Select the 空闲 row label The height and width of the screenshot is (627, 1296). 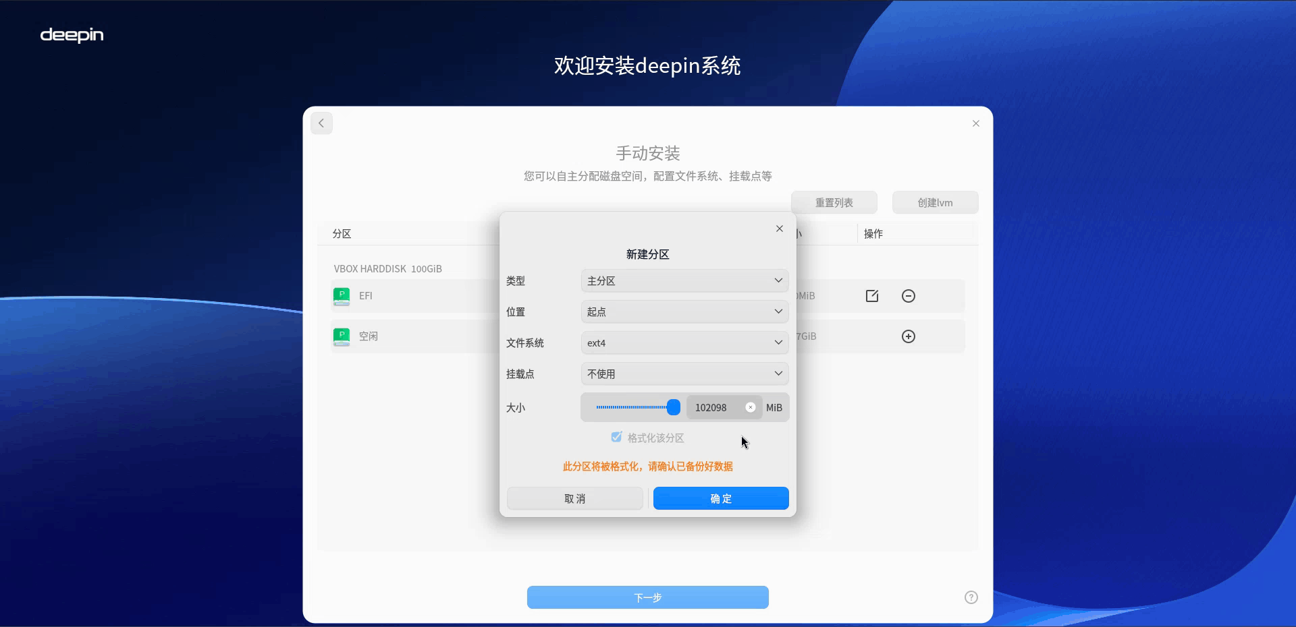[x=369, y=336]
